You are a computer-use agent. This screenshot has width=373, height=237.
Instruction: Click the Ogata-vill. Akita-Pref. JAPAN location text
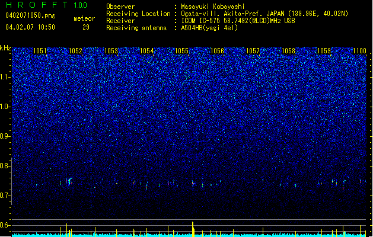[264, 14]
